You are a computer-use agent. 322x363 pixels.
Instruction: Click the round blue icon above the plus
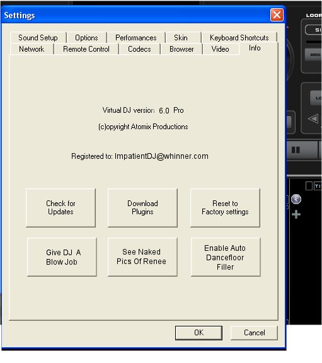point(296,199)
